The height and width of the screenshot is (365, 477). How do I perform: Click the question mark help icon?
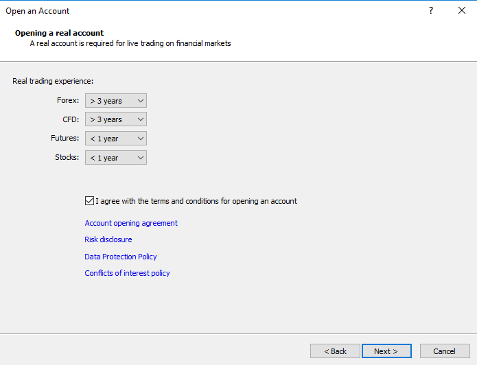[431, 11]
